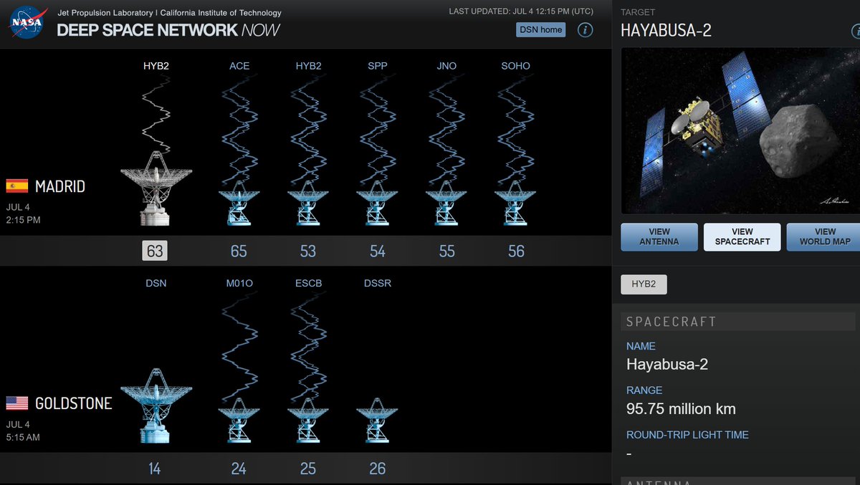Click the ACE spacecraft label
This screenshot has width=860, height=485.
pos(239,66)
